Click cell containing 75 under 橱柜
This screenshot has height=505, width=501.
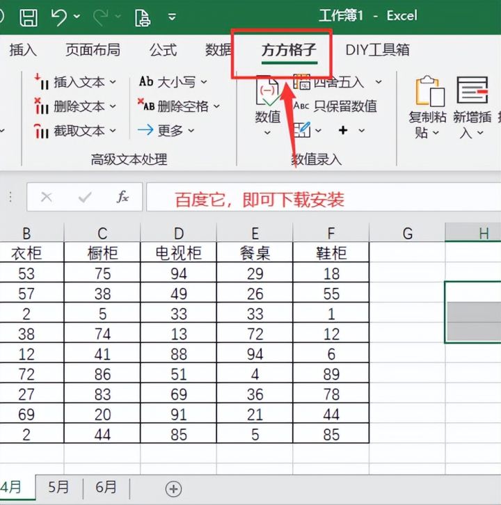102,273
